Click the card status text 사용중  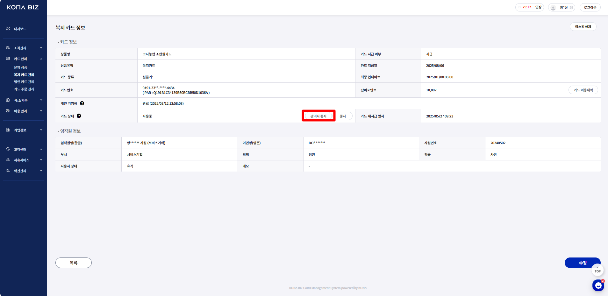147,116
